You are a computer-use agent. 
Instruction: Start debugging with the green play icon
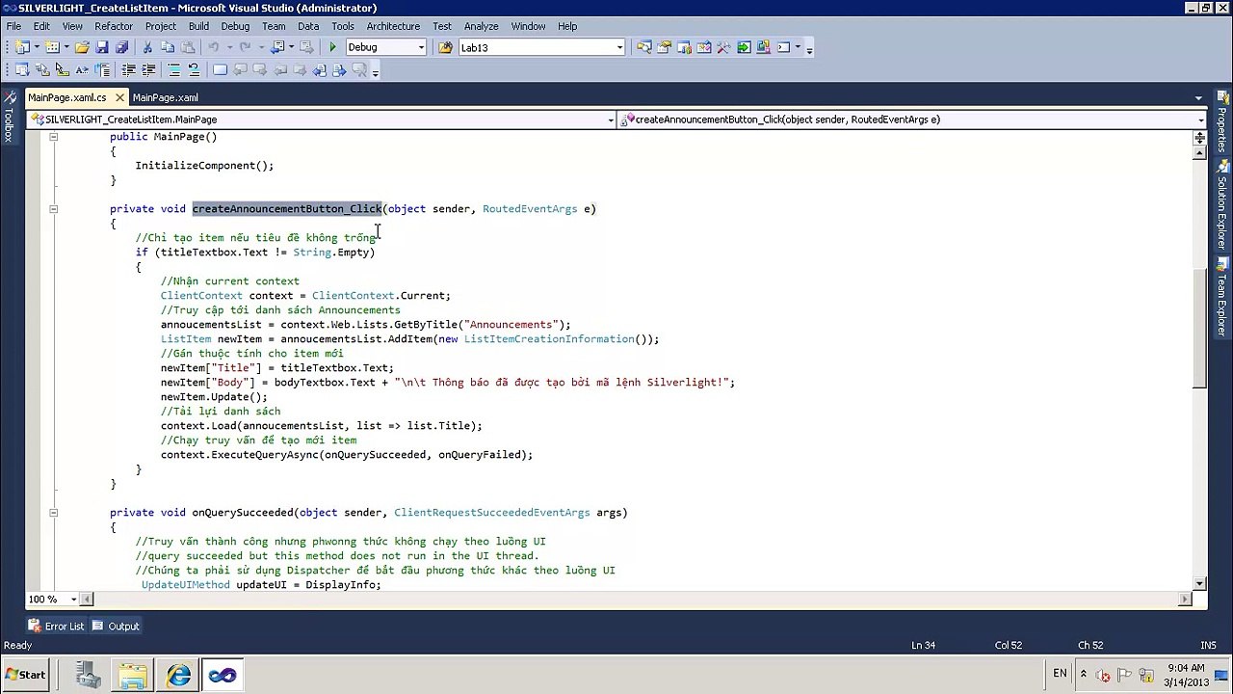pos(332,47)
